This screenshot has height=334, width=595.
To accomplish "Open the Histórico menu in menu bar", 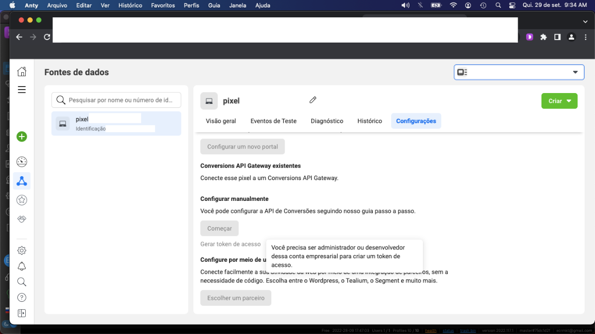I will coord(130,5).
